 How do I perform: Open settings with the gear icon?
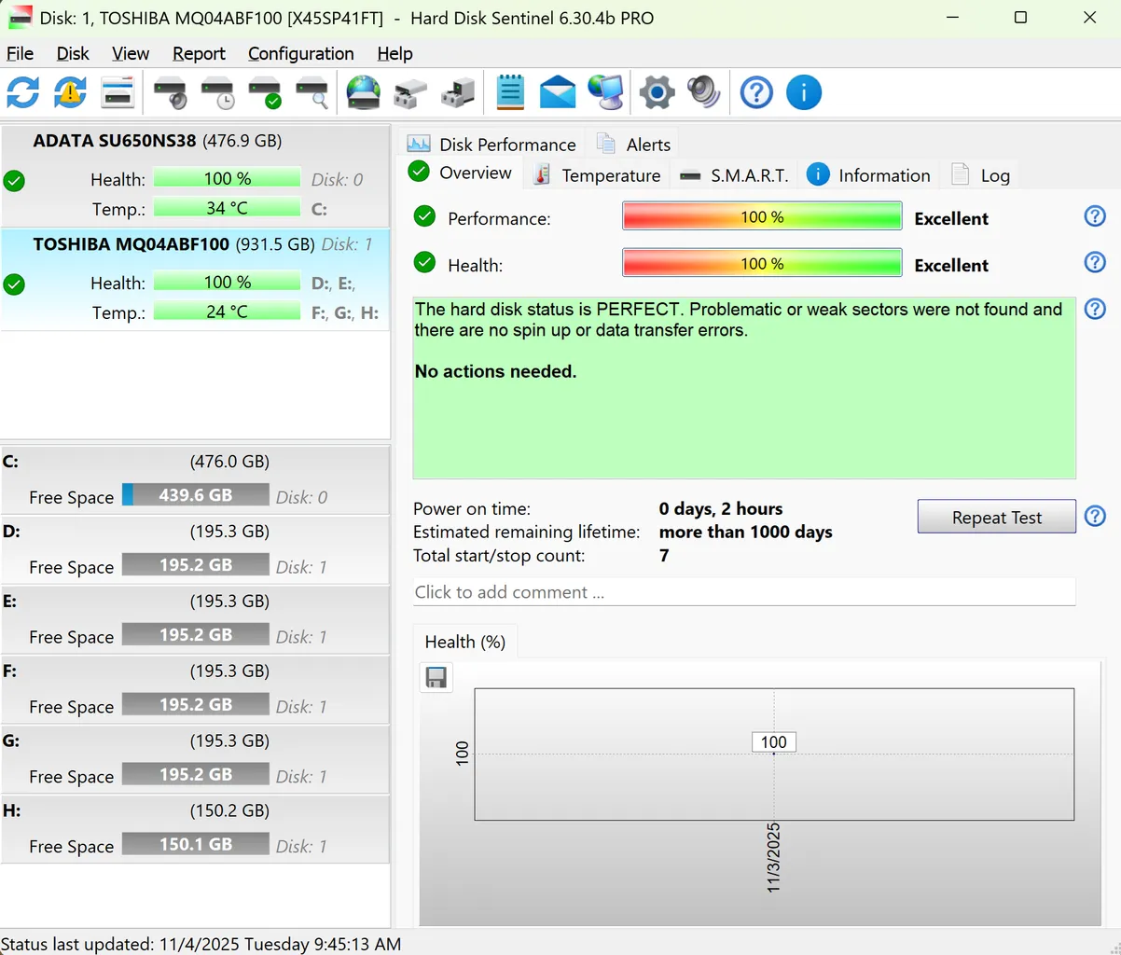tap(657, 92)
